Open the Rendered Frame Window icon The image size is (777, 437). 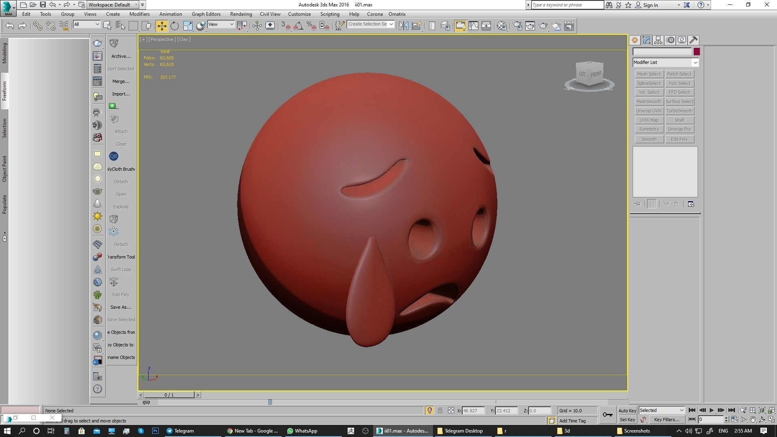530,26
